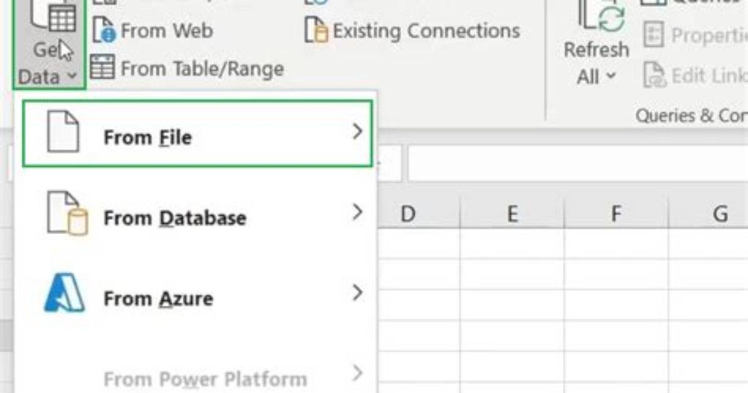Click the Queries & Connections group label
The height and width of the screenshot is (393, 748).
click(x=691, y=116)
